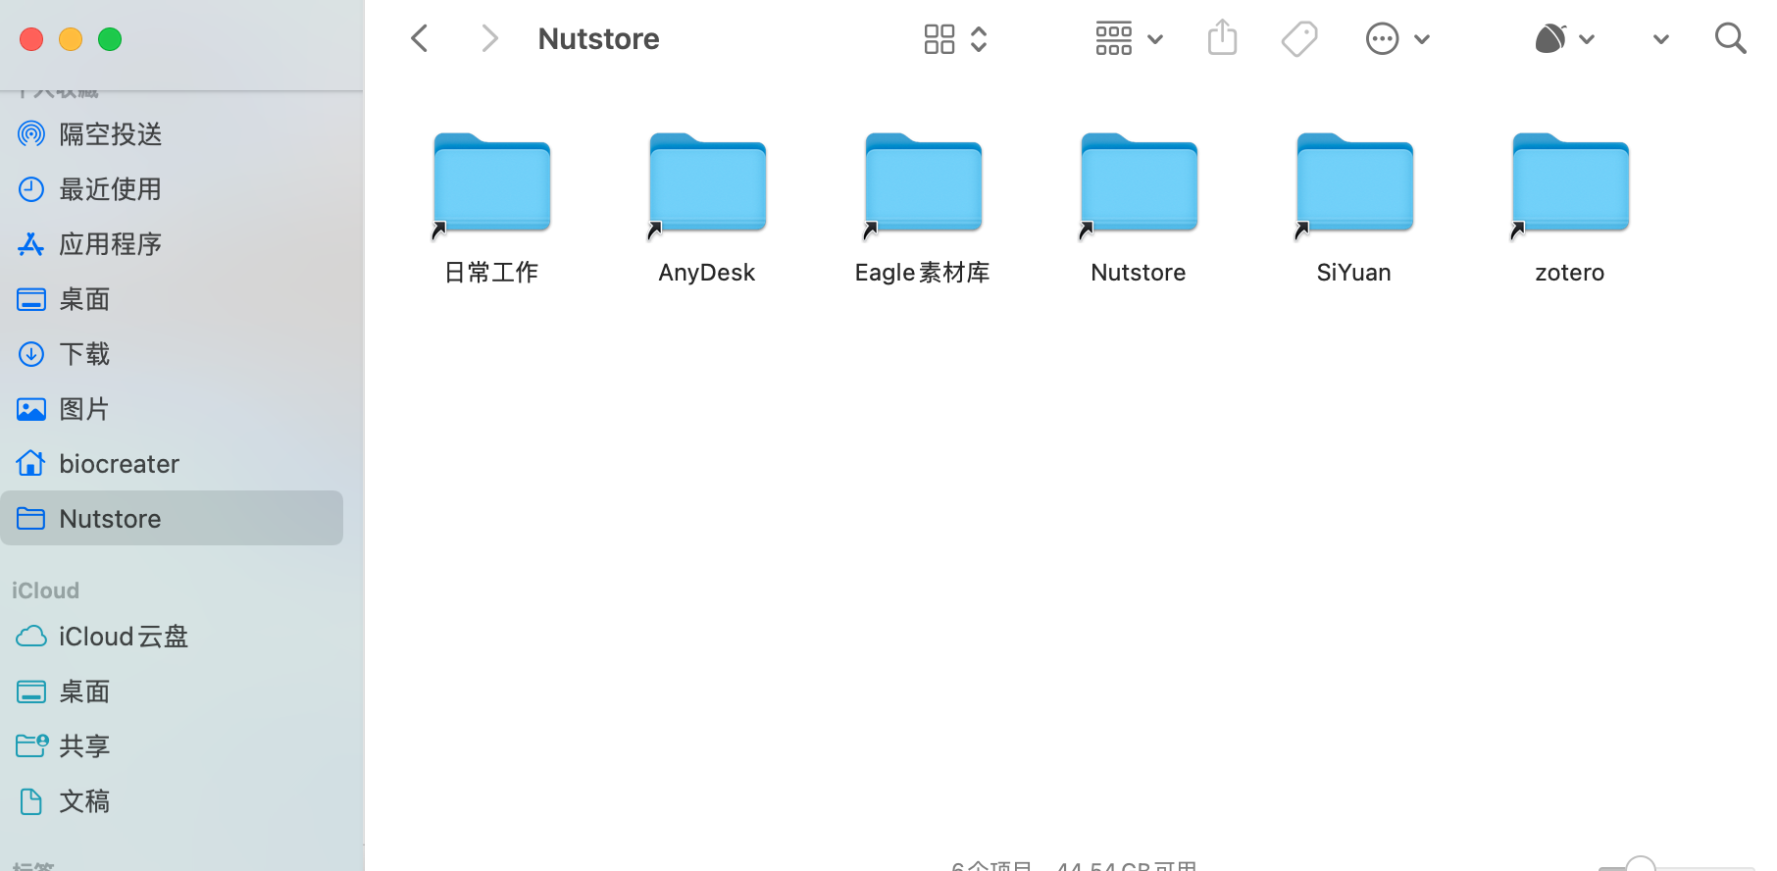Screen dimensions: 1777x871
Task: Click the Edit Tags icon
Action: click(x=1299, y=39)
